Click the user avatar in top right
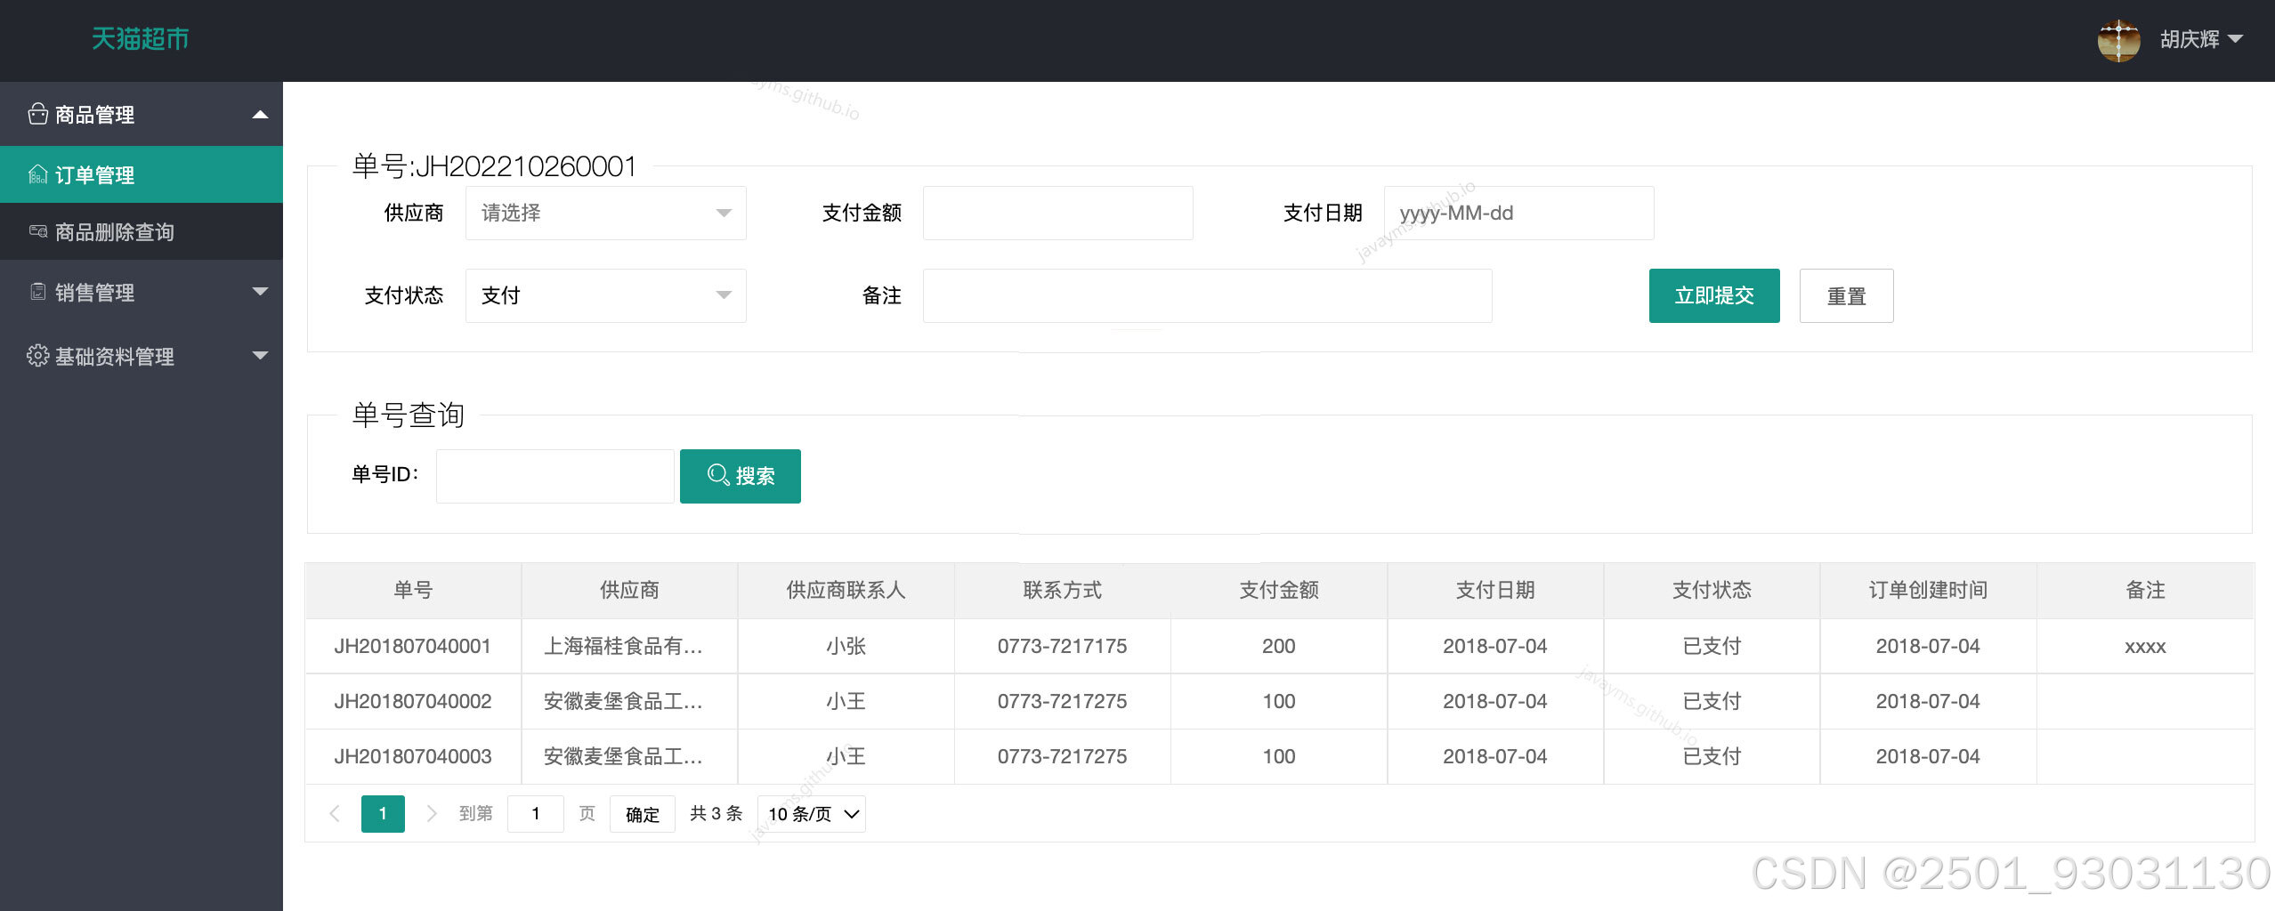The height and width of the screenshot is (911, 2275). tap(2118, 39)
